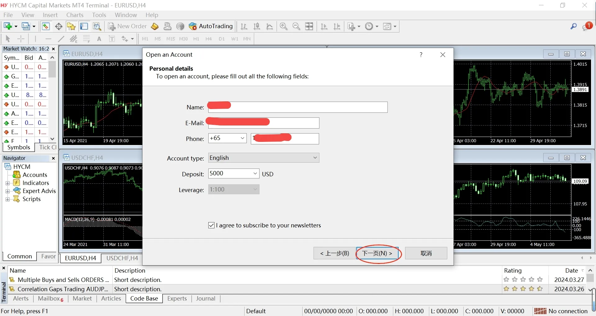Open the chat notifications icon with badge
Viewport: 596px width, 316px height.
click(x=587, y=26)
